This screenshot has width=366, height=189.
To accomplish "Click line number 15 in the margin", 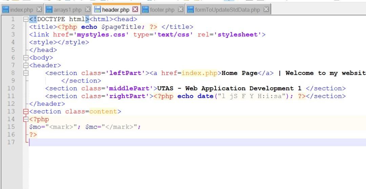I will [x=11, y=127].
